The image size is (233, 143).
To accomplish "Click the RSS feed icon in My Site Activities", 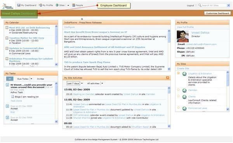I will [x=167, y=78].
